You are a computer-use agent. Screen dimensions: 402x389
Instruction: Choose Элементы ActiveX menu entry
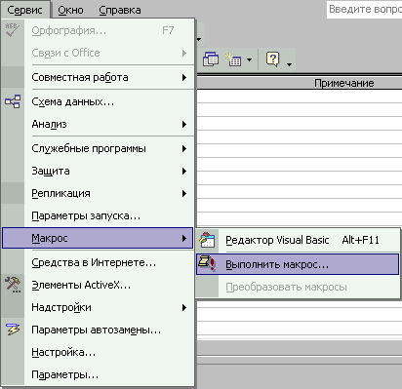(98, 285)
